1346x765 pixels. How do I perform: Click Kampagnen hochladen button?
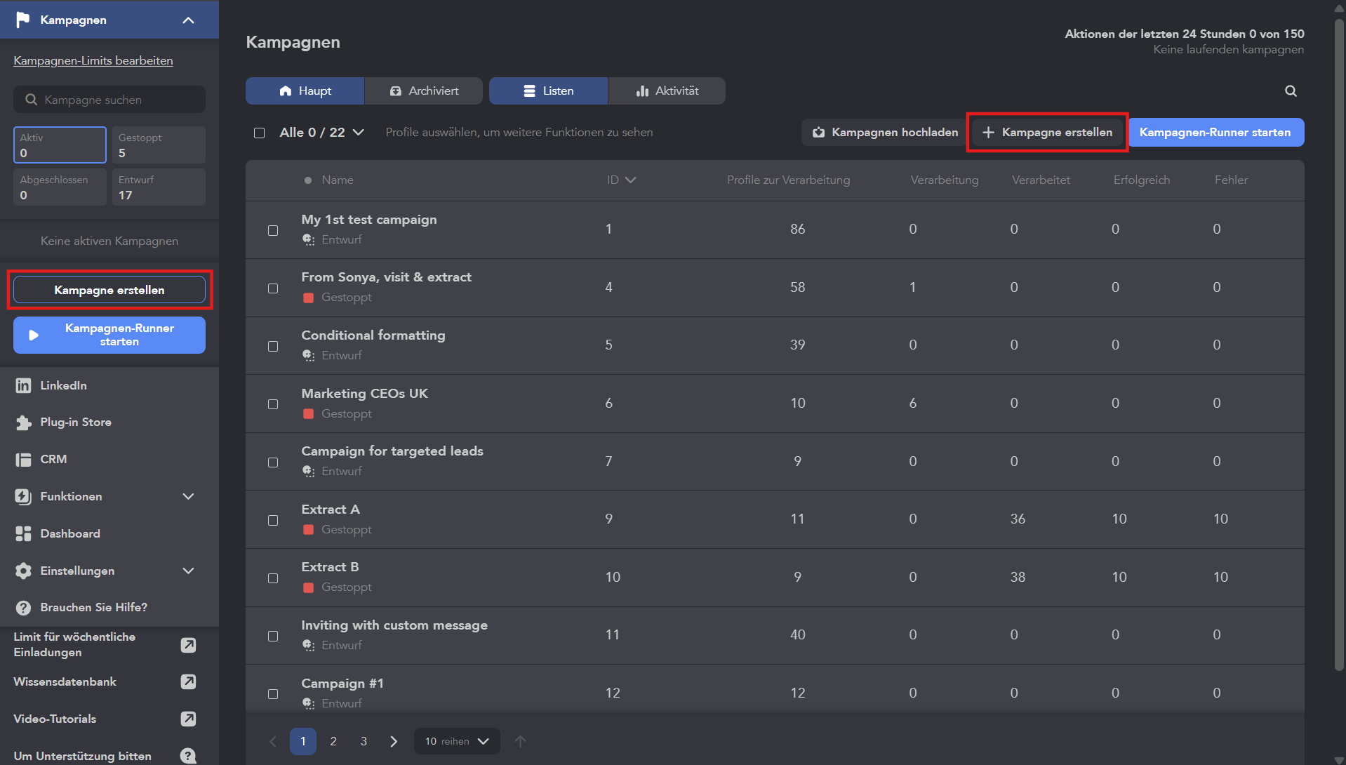click(885, 133)
